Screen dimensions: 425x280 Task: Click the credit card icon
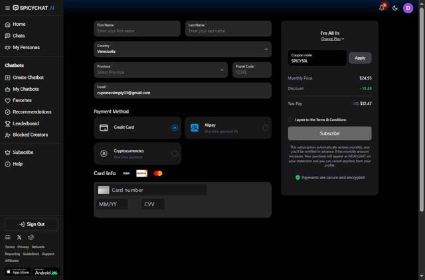pos(104,127)
